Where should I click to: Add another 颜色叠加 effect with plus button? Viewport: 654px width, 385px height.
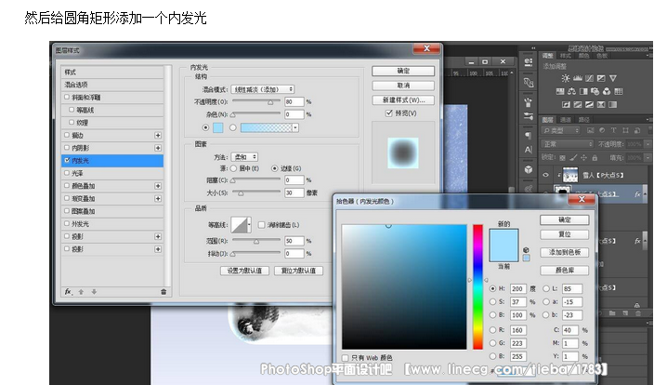[158, 186]
